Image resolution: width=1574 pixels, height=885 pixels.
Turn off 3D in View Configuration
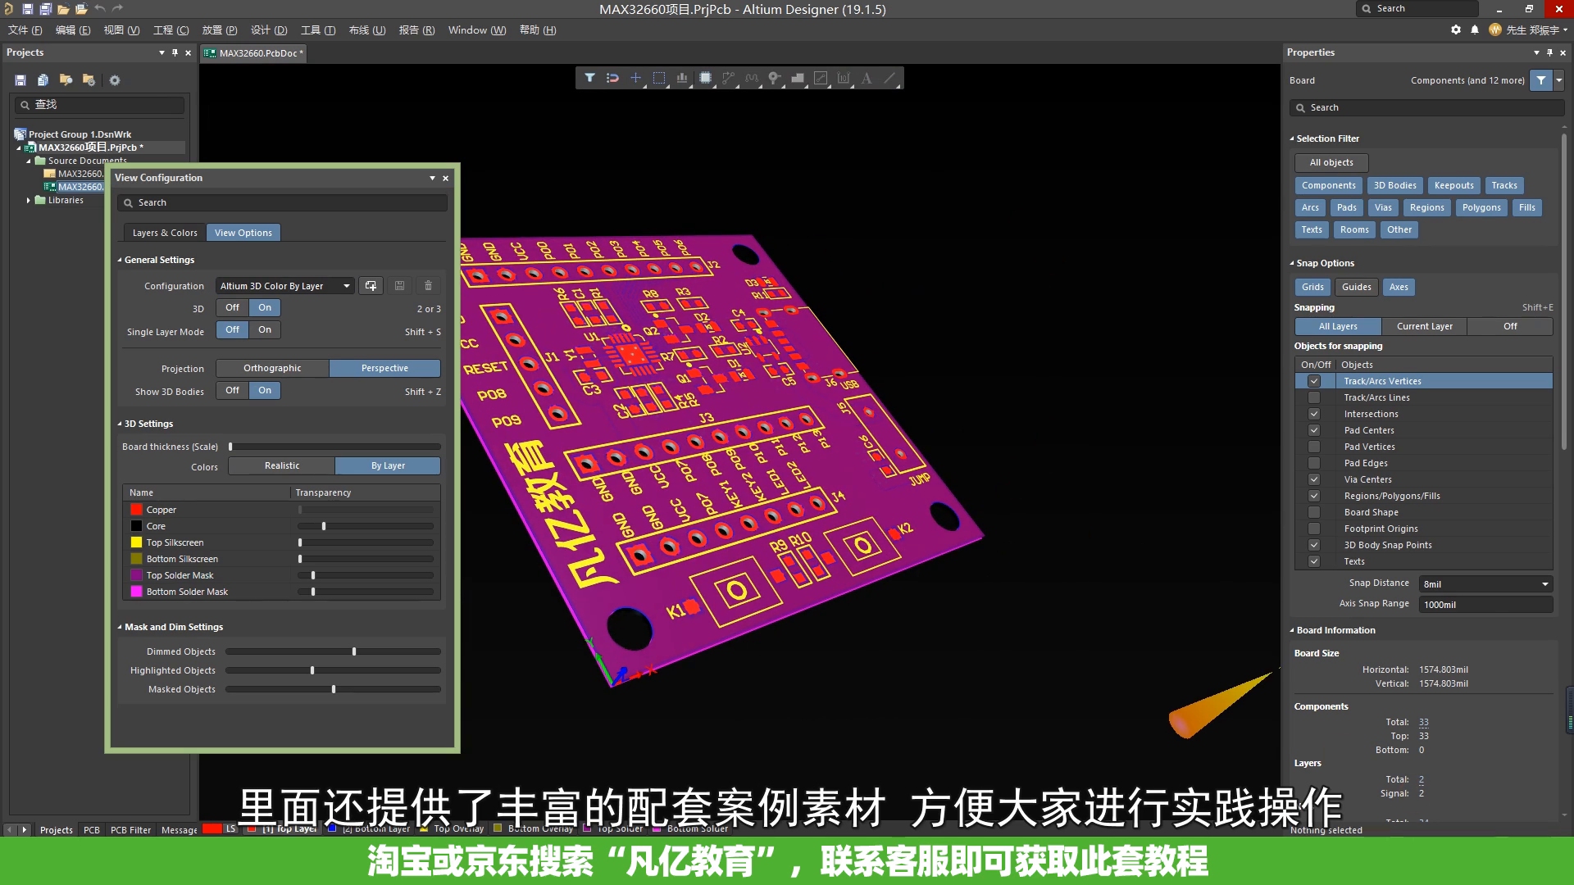pyautogui.click(x=232, y=307)
